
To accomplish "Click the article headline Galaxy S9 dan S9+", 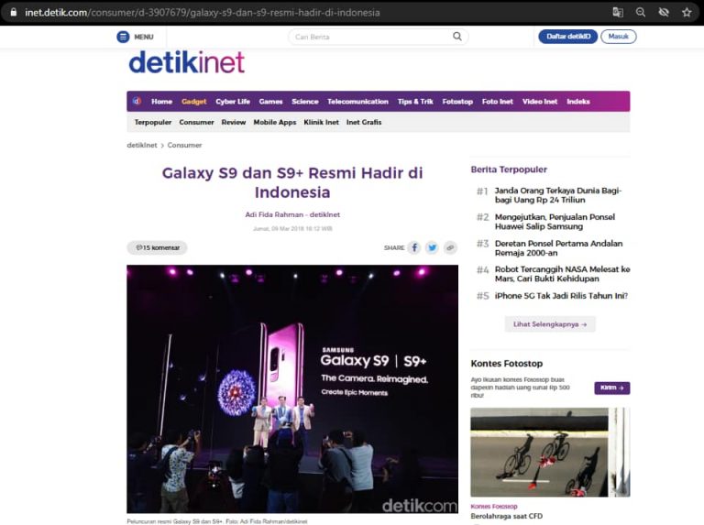I will tap(292, 182).
